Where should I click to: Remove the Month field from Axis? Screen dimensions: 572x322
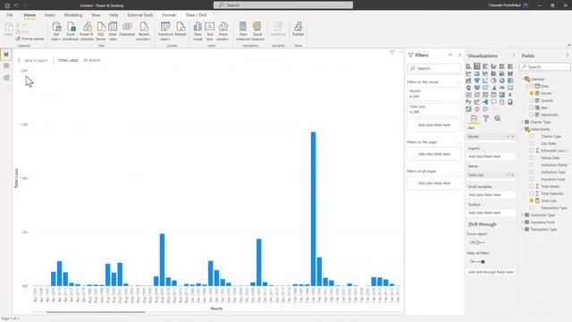pyautogui.click(x=512, y=137)
